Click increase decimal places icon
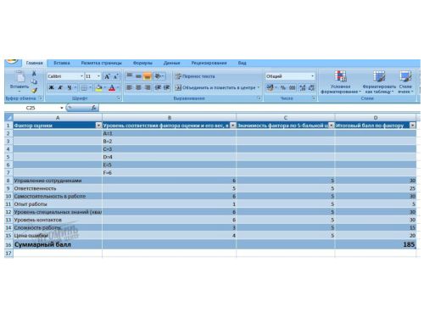The image size is (424, 318). [x=303, y=87]
